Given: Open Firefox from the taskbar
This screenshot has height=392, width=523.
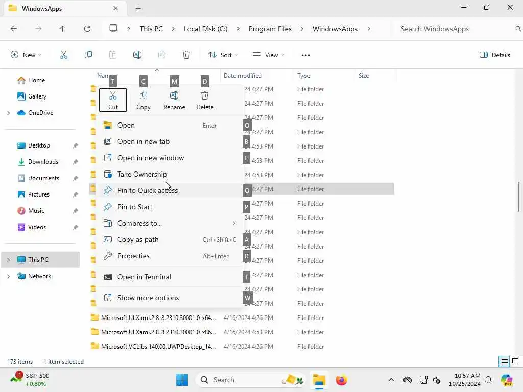Looking at the screenshot, I should (x=341, y=380).
